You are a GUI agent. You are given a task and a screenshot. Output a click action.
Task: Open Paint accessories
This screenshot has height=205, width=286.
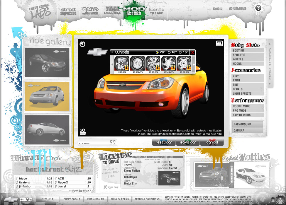(x=248, y=80)
